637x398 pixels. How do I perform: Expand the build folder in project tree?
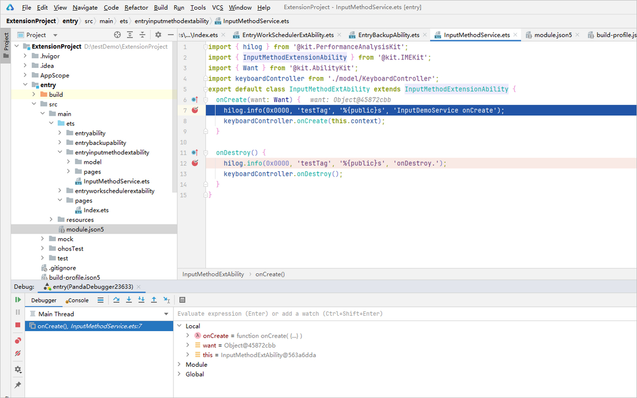(x=33, y=94)
